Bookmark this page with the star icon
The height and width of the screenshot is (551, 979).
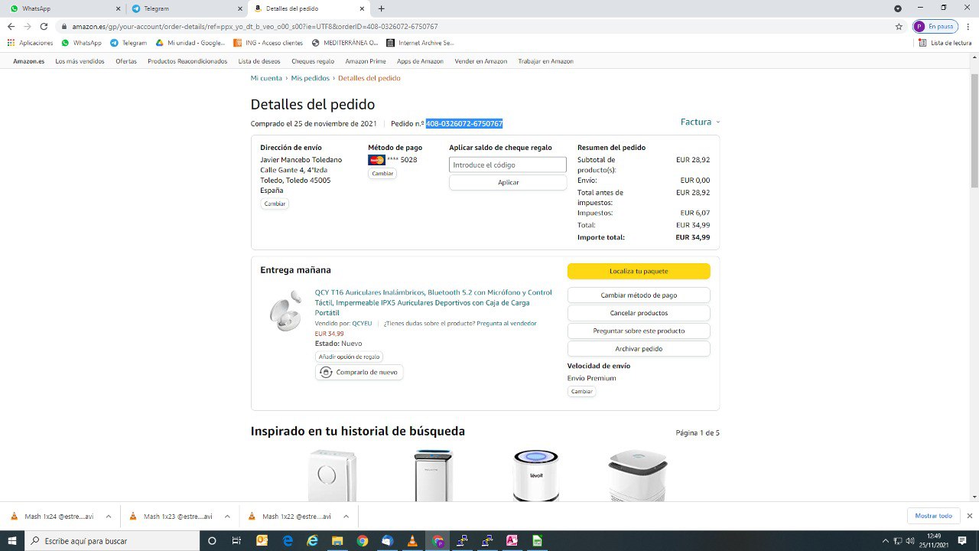coord(899,26)
